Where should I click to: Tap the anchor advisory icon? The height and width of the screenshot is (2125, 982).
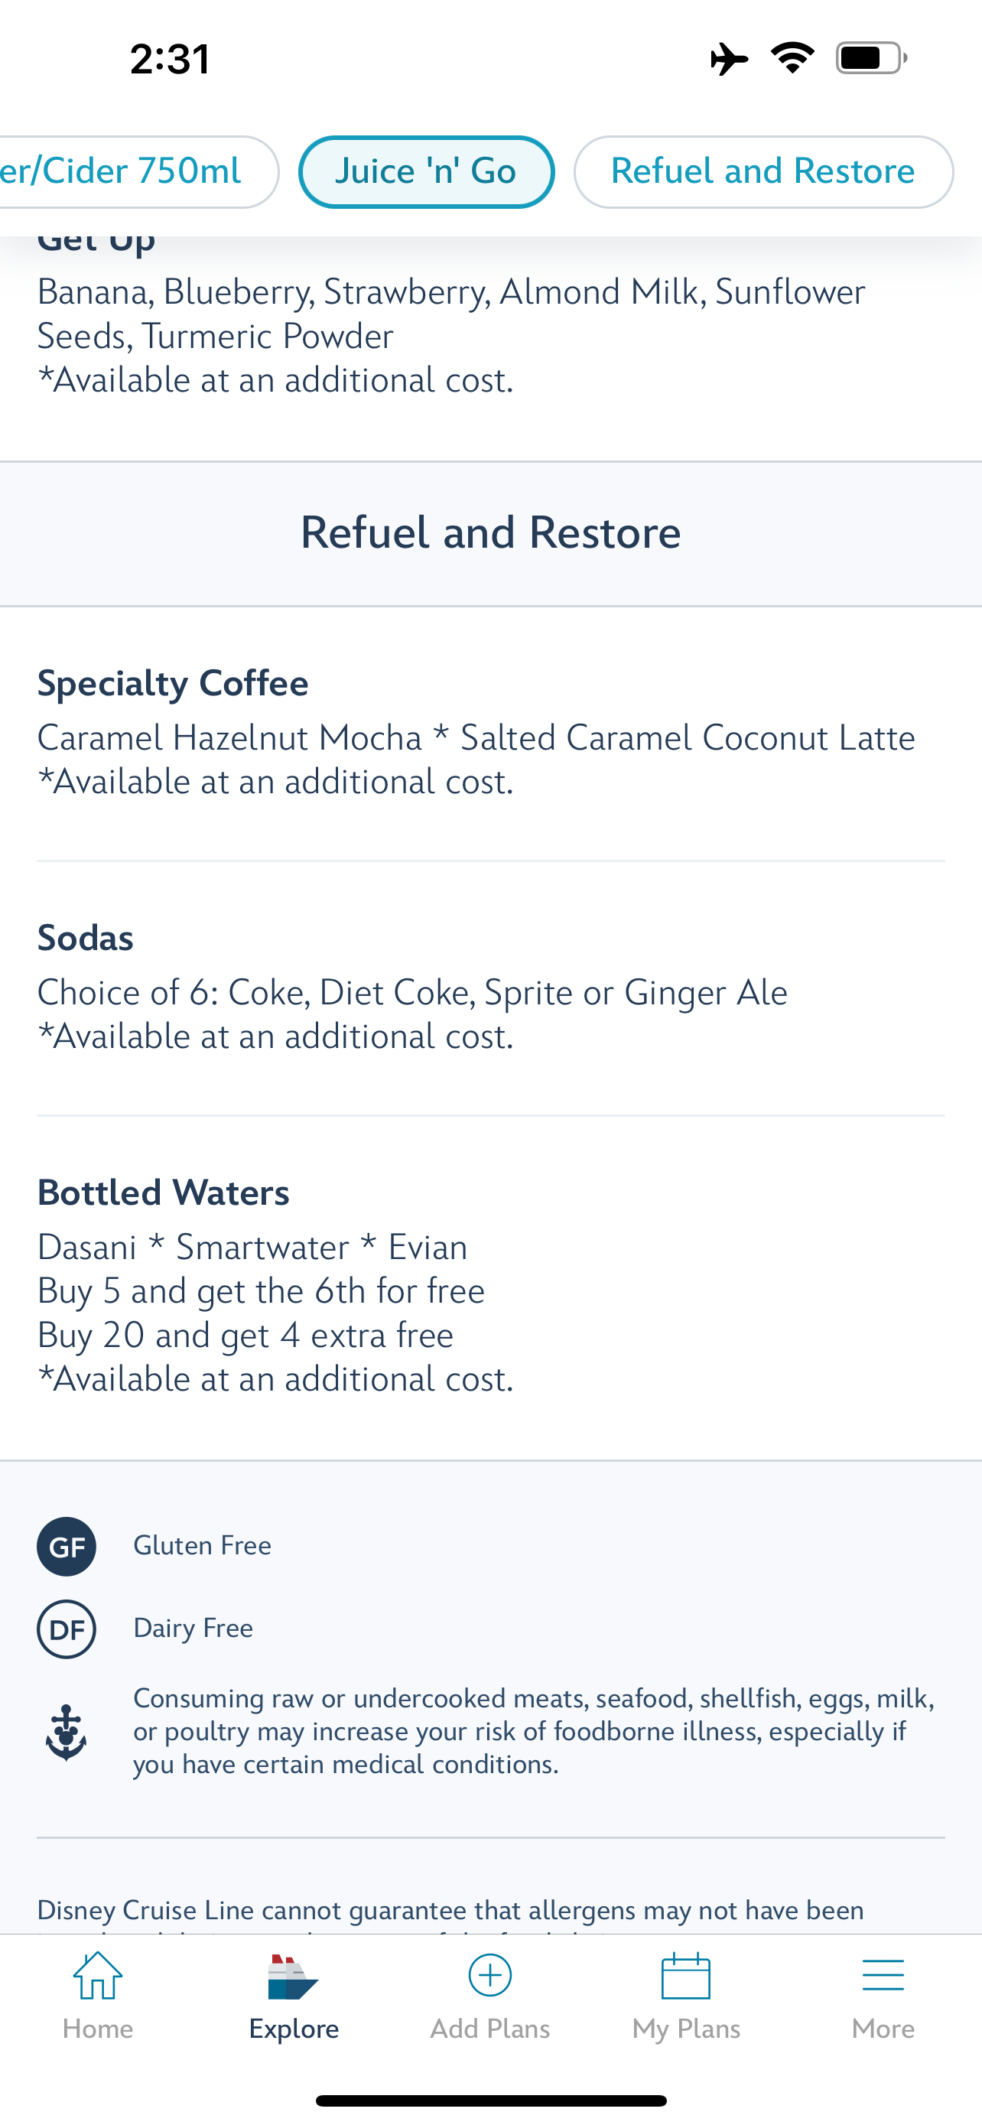click(x=66, y=1732)
